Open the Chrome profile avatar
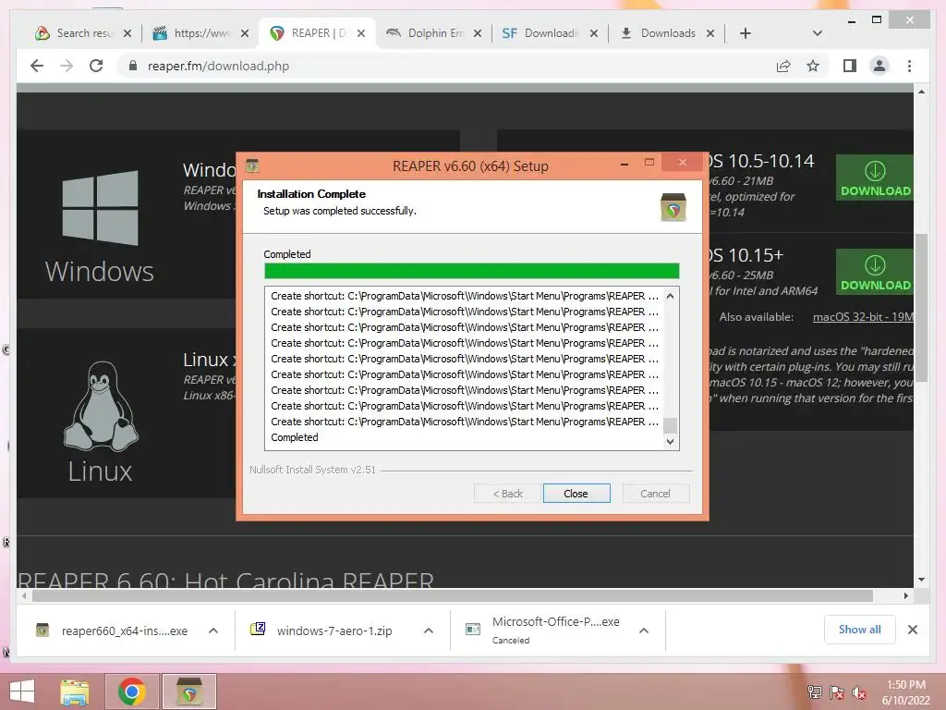Image resolution: width=946 pixels, height=710 pixels. [x=879, y=66]
